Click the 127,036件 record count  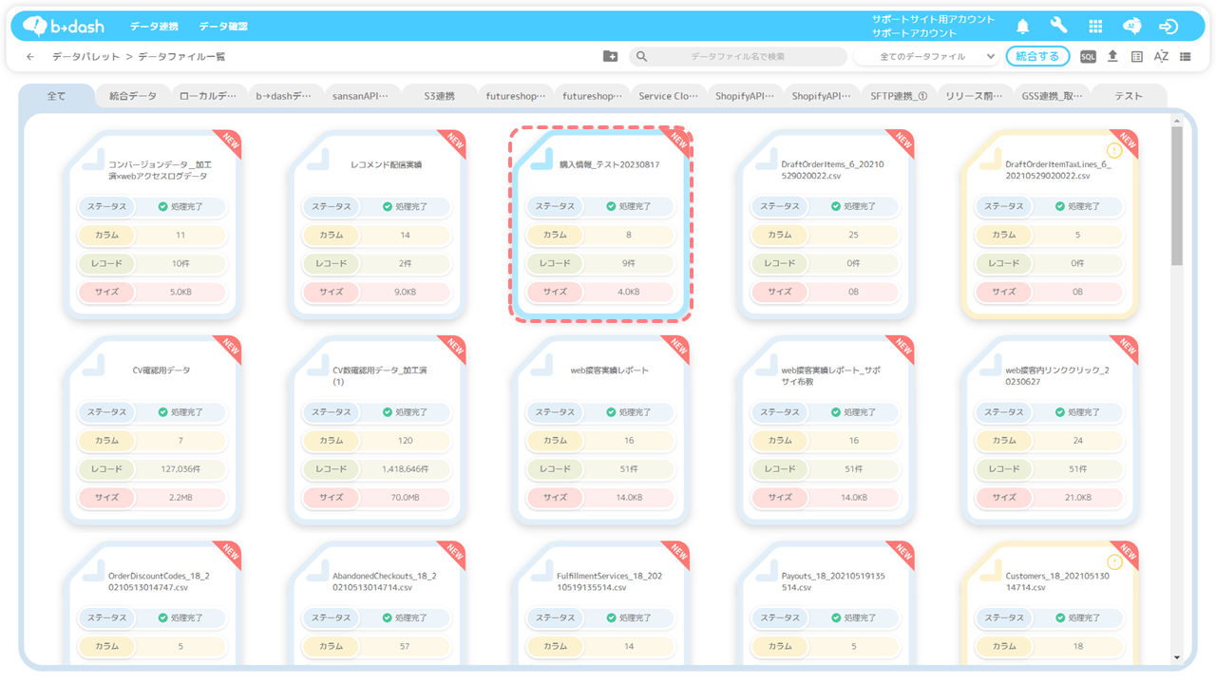(180, 469)
